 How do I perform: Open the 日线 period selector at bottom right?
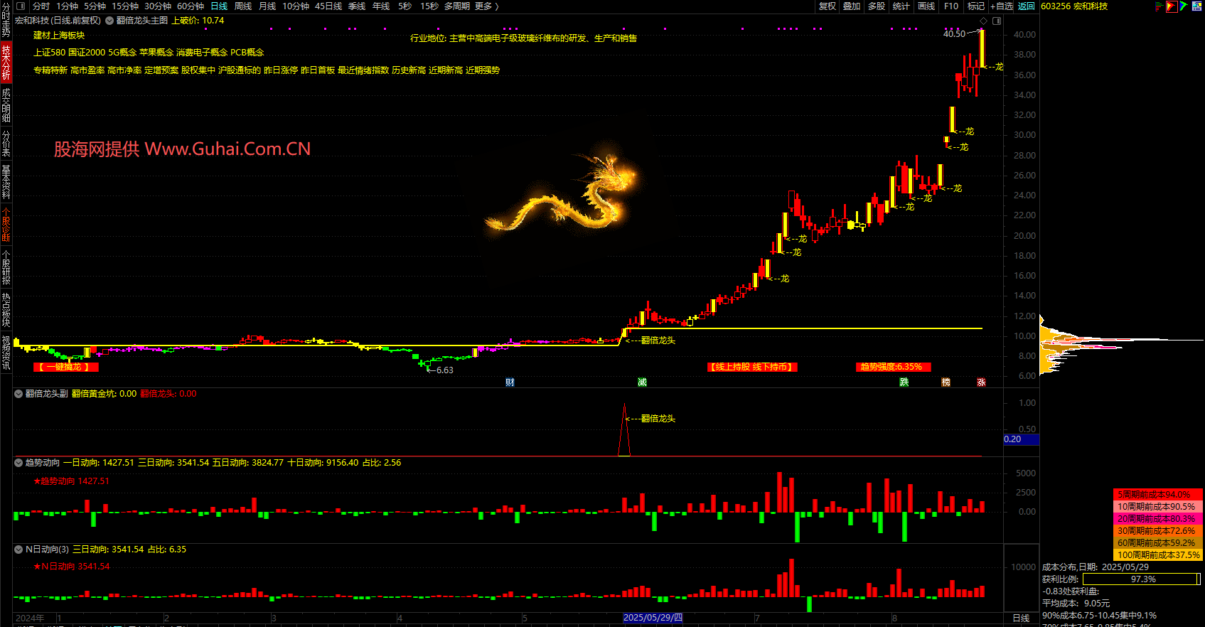pyautogui.click(x=1021, y=618)
